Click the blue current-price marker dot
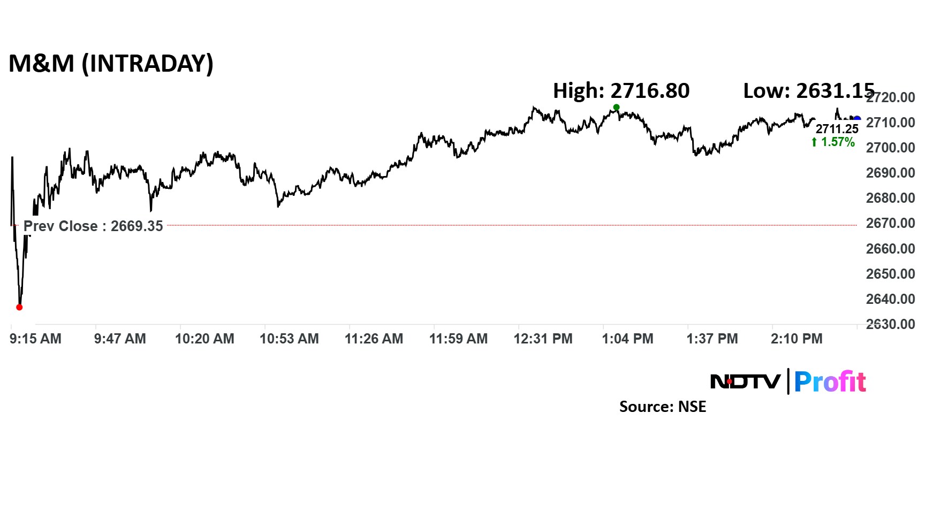 click(x=857, y=119)
